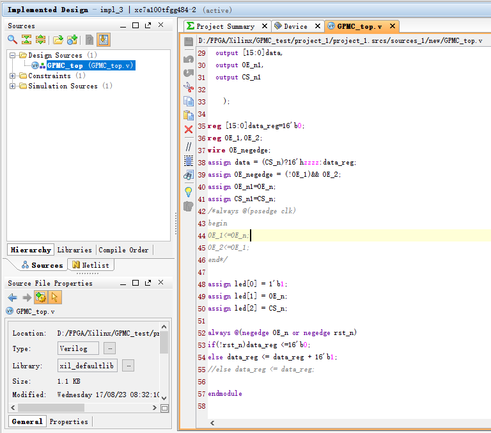
Task: Click the Save File icon in editor sidebar
Action: [x=189, y=42]
